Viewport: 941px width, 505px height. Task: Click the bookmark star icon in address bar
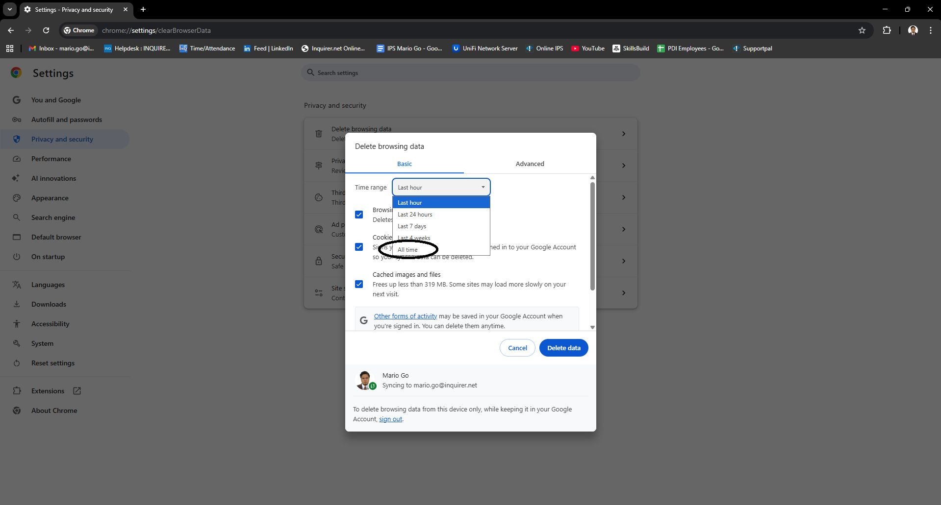[x=862, y=30]
